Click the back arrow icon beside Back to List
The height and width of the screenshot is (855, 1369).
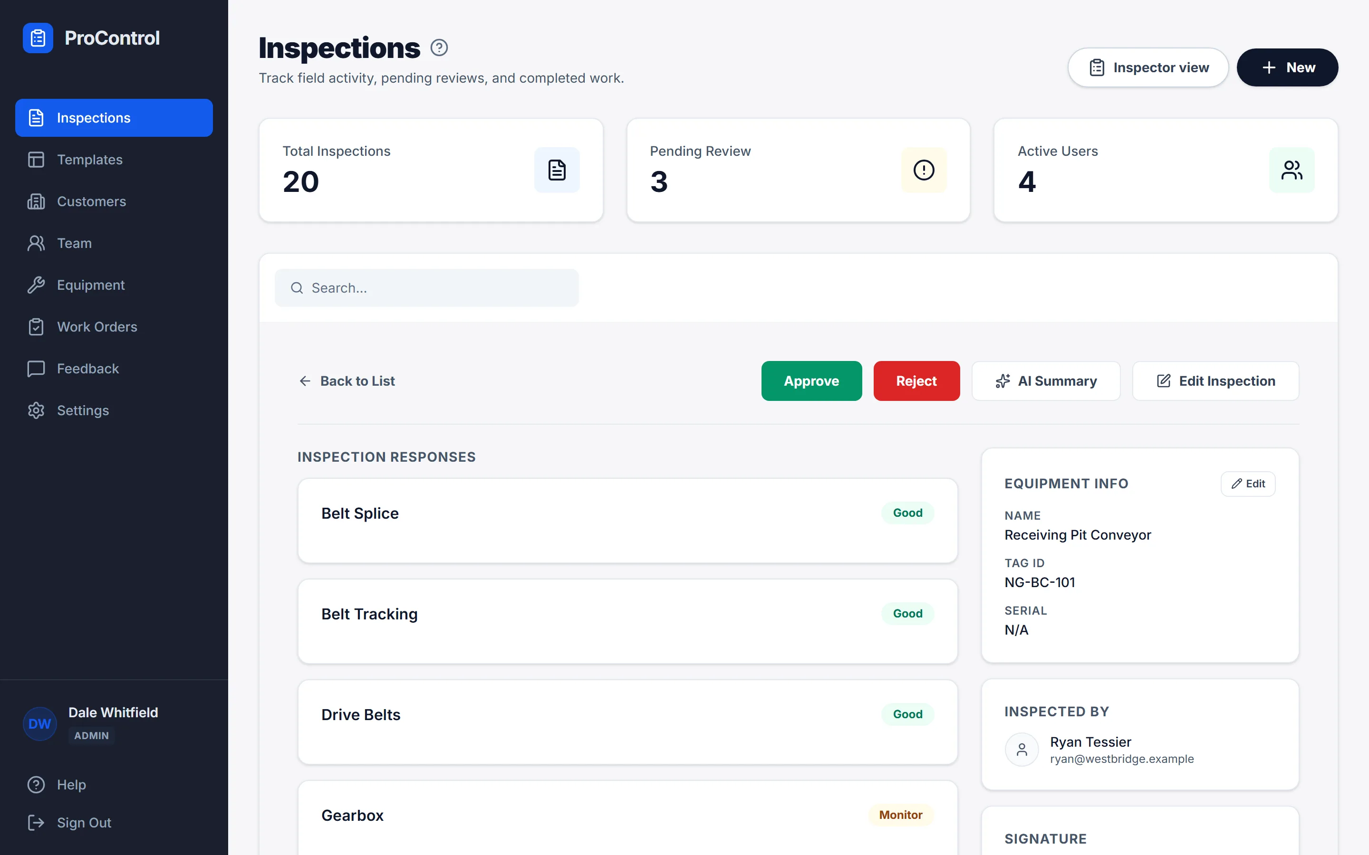[x=305, y=381]
